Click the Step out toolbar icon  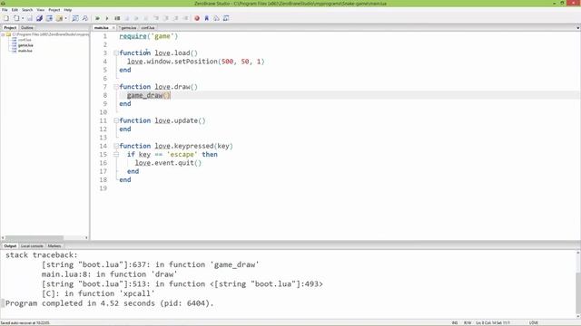[175, 18]
